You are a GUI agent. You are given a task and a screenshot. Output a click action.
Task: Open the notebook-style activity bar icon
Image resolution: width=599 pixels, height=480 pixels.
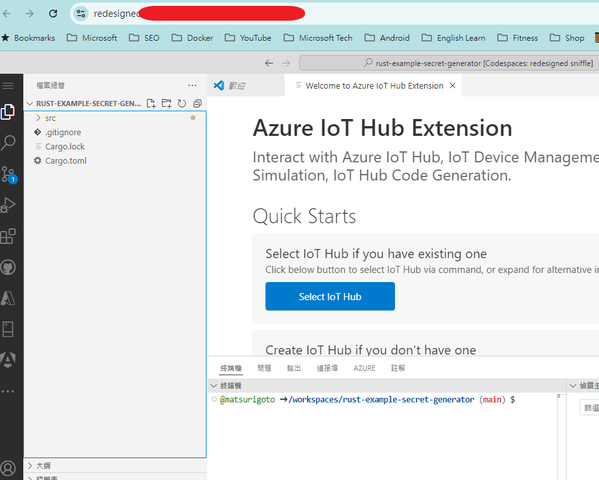coord(8,329)
